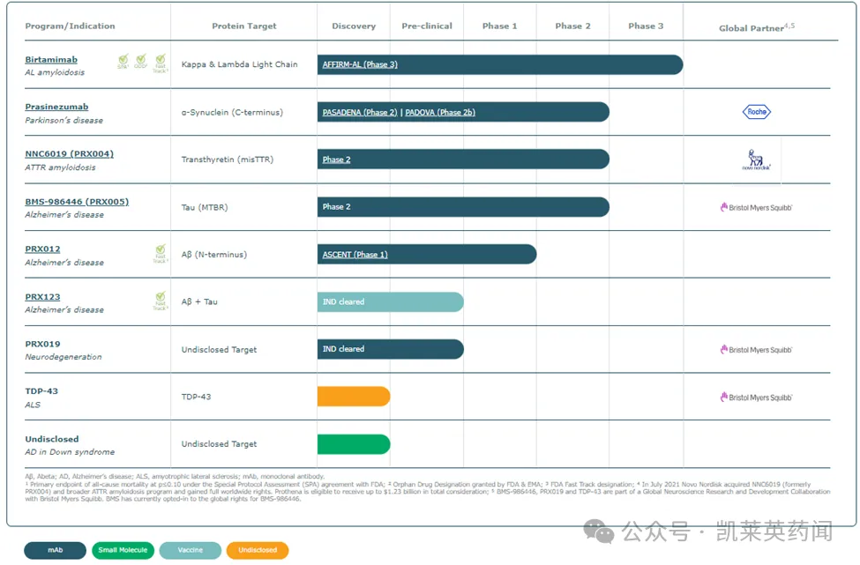Open the Birtamimab program link
The height and width of the screenshot is (565, 860).
pos(51,60)
